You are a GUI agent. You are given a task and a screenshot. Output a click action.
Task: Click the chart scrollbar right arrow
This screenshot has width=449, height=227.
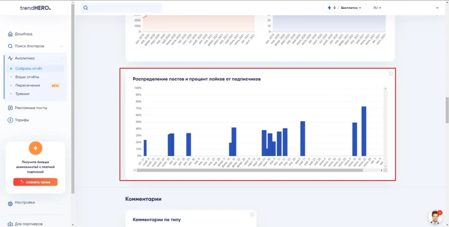tap(381, 170)
